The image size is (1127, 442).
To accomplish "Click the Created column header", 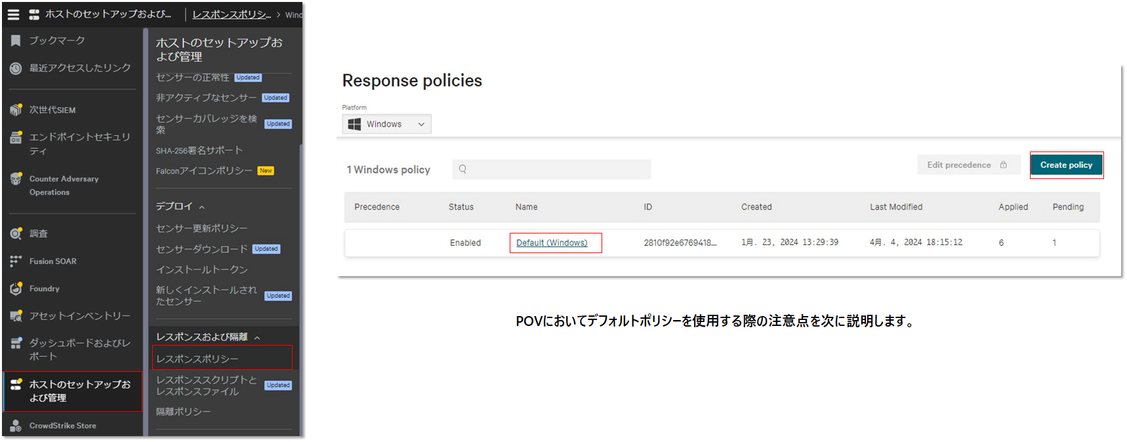I will [x=756, y=207].
